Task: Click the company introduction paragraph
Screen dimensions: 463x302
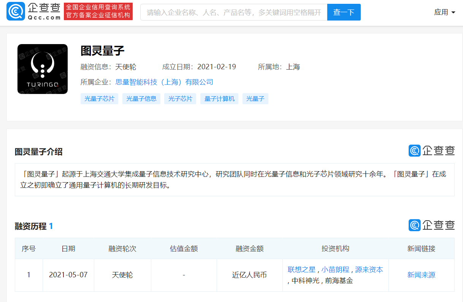Action: coord(235,180)
